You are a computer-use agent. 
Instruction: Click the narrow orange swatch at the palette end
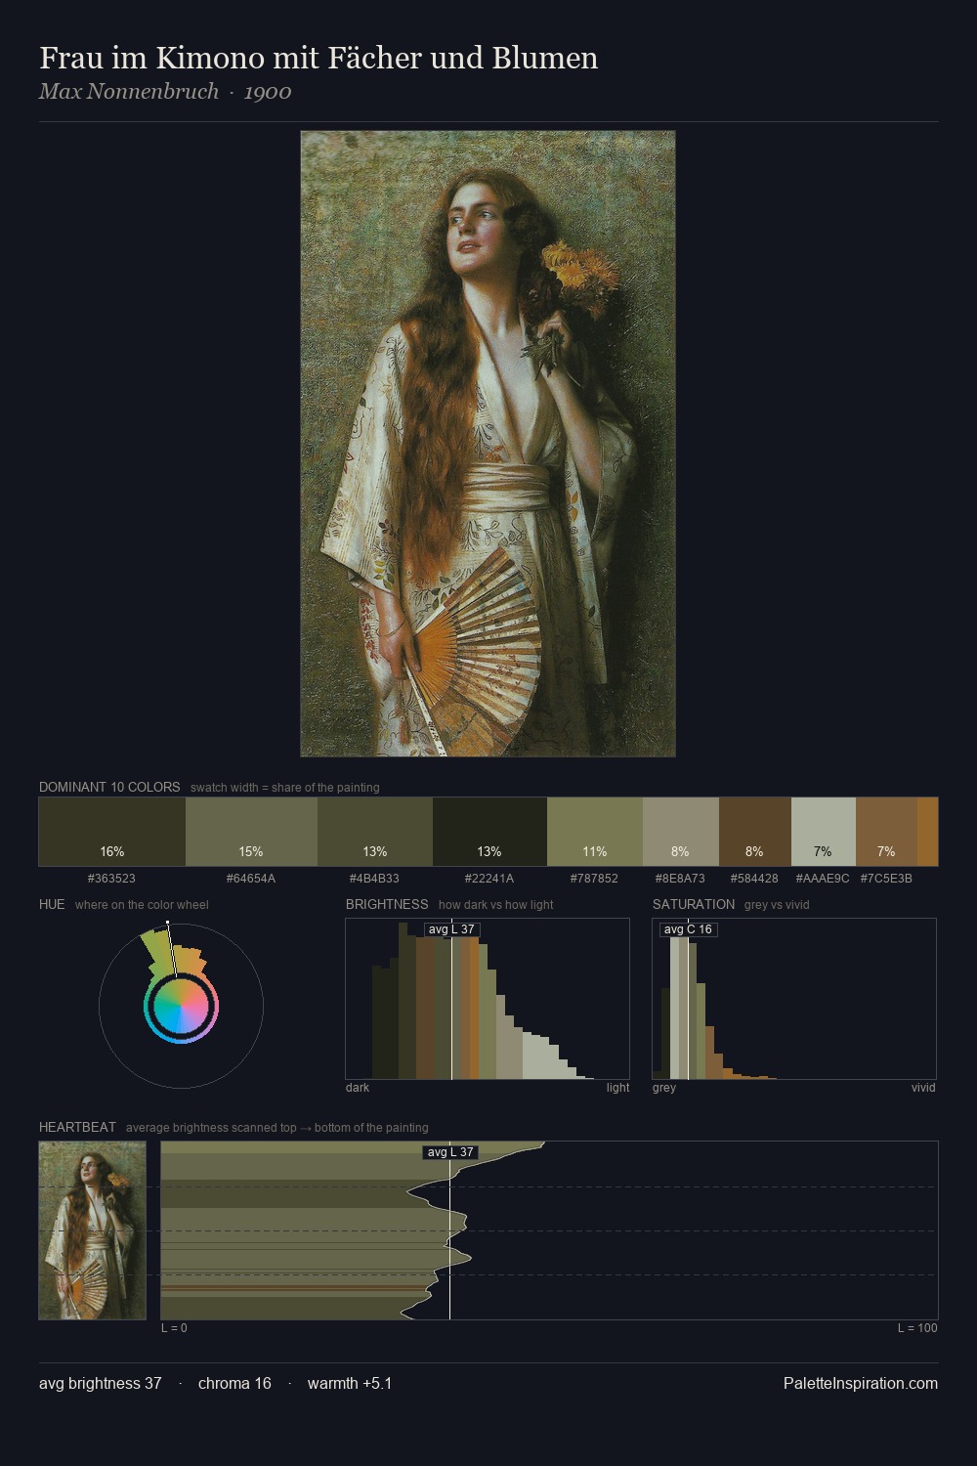click(927, 832)
